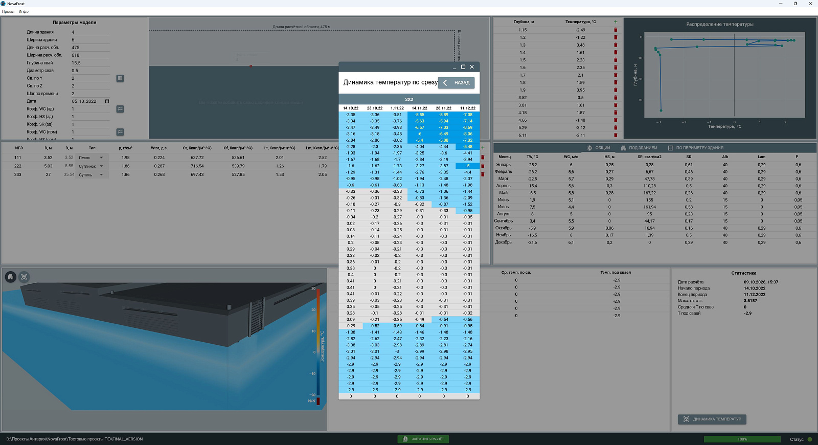
Task: Switch to the ПО ПЕРИМЕТРУ ЗДАНИЯ tab
Action: [x=696, y=148]
